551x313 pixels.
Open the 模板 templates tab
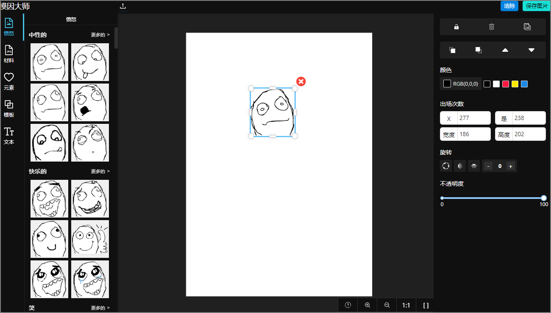tap(9, 109)
